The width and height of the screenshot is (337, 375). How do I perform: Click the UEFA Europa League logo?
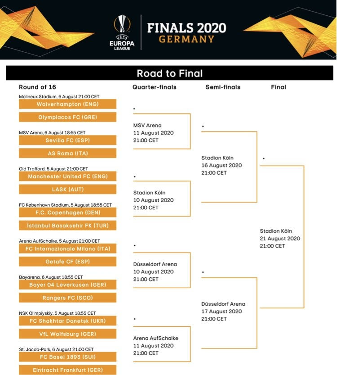[122, 32]
